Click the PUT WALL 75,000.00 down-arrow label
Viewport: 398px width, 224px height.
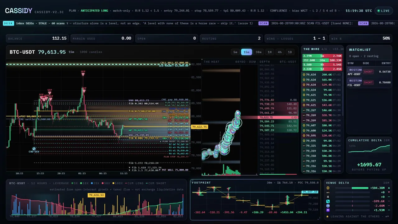174,170
